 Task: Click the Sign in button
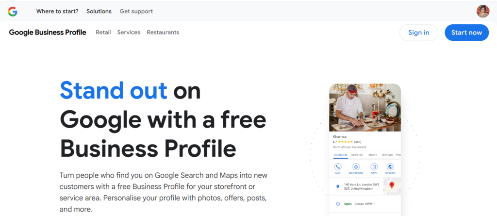pos(418,33)
